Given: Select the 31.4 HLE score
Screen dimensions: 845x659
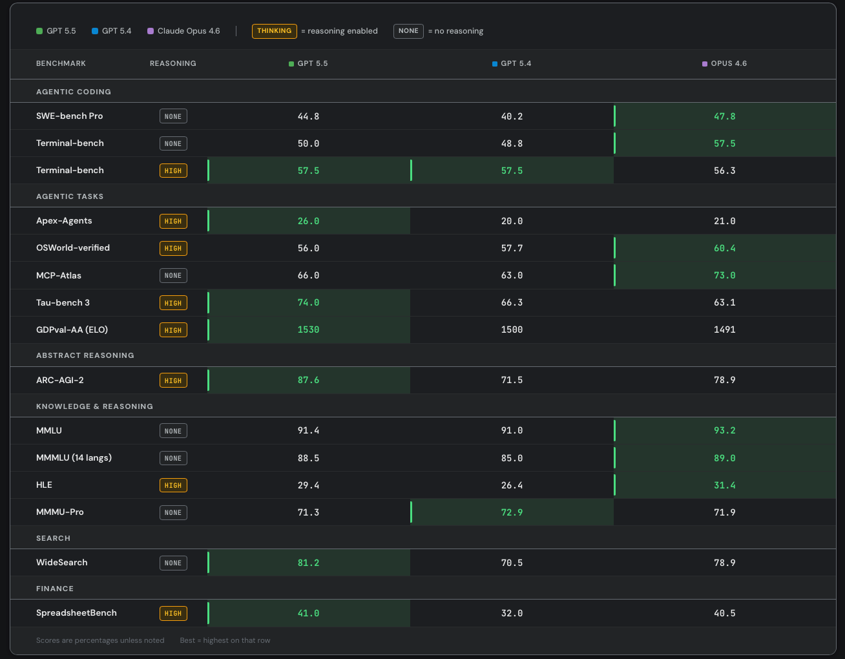Looking at the screenshot, I should pos(724,485).
